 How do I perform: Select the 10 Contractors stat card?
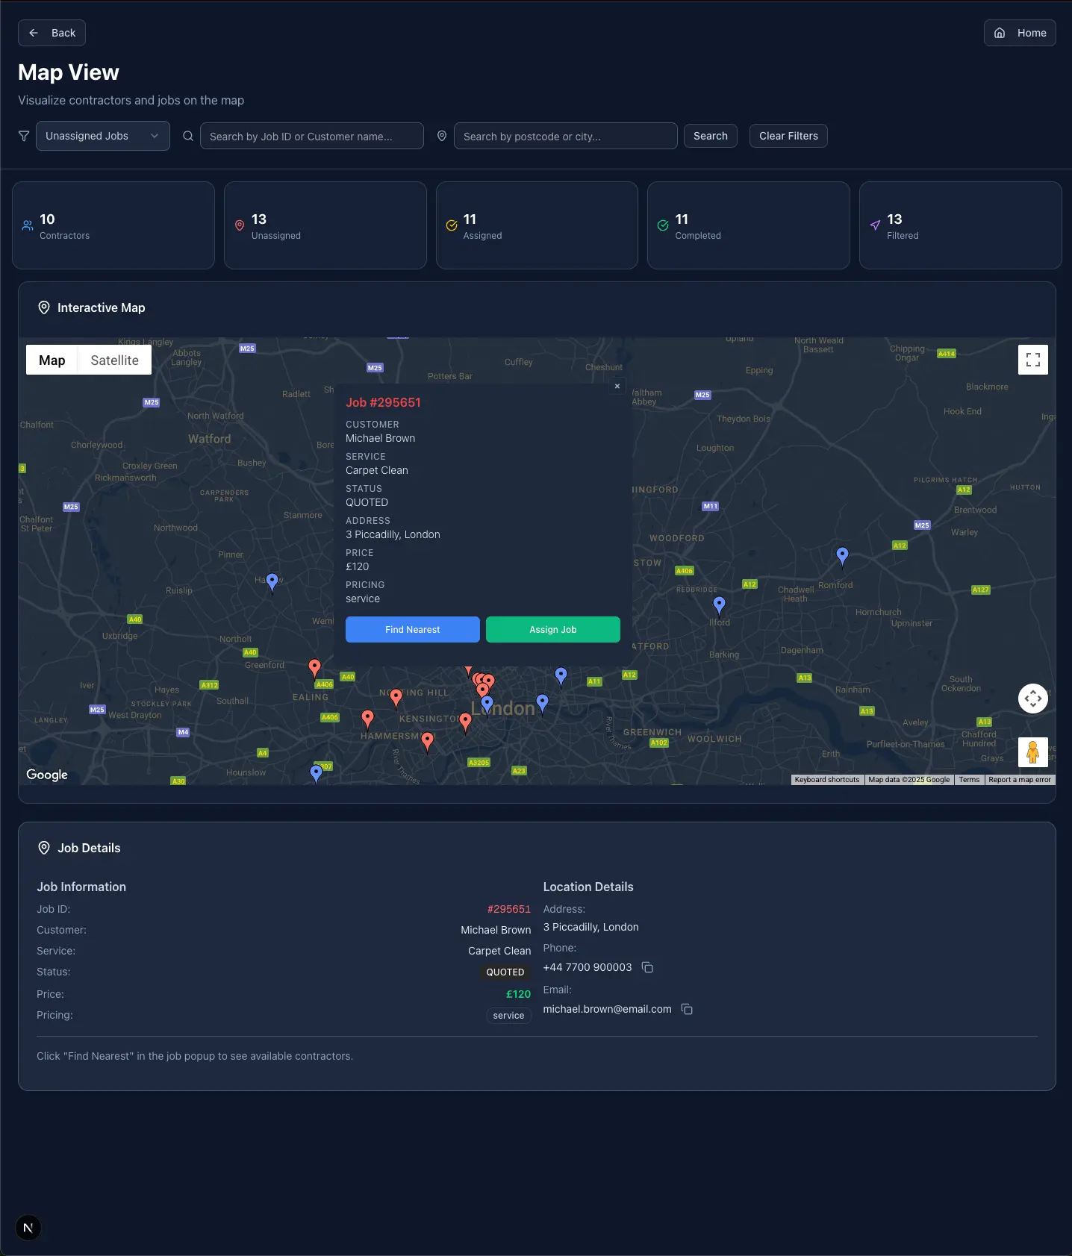113,225
